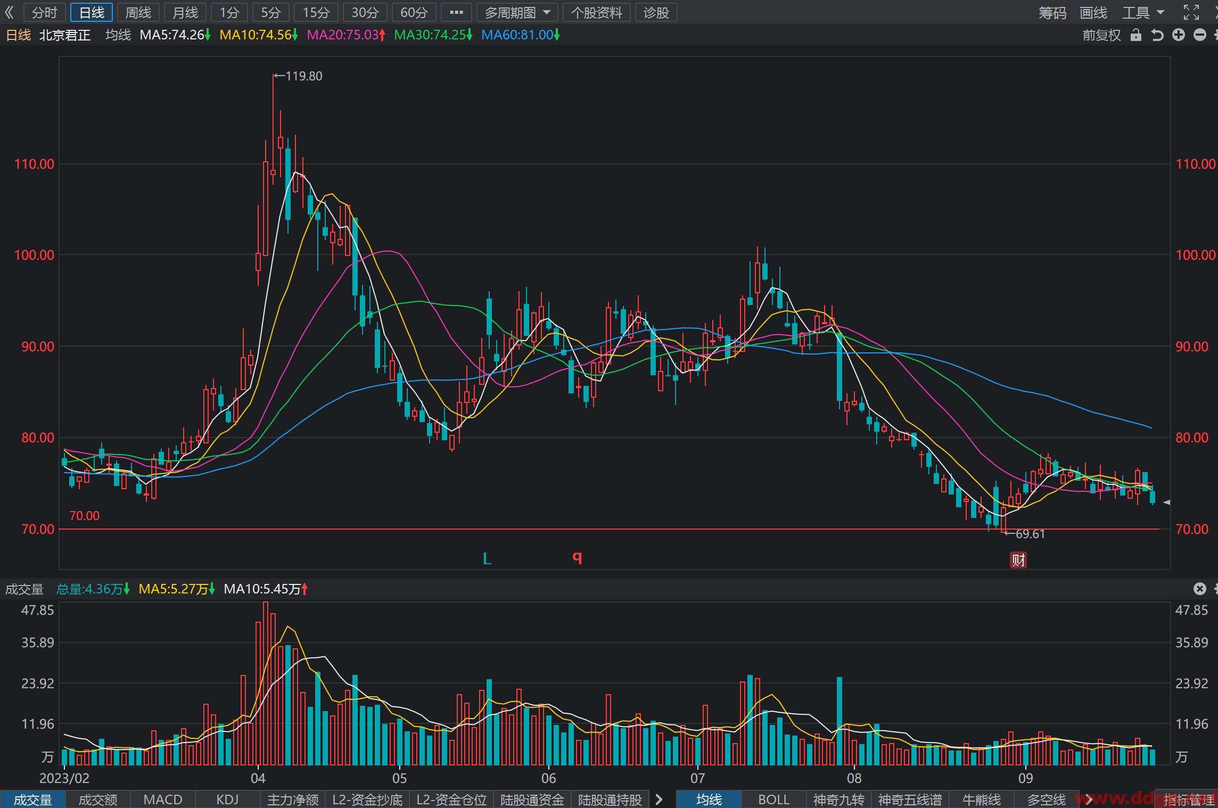The height and width of the screenshot is (808, 1218).
Task: Open 筹码 chip distribution
Action: (1052, 12)
